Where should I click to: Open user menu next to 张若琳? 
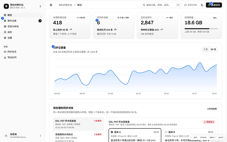(40, 136)
